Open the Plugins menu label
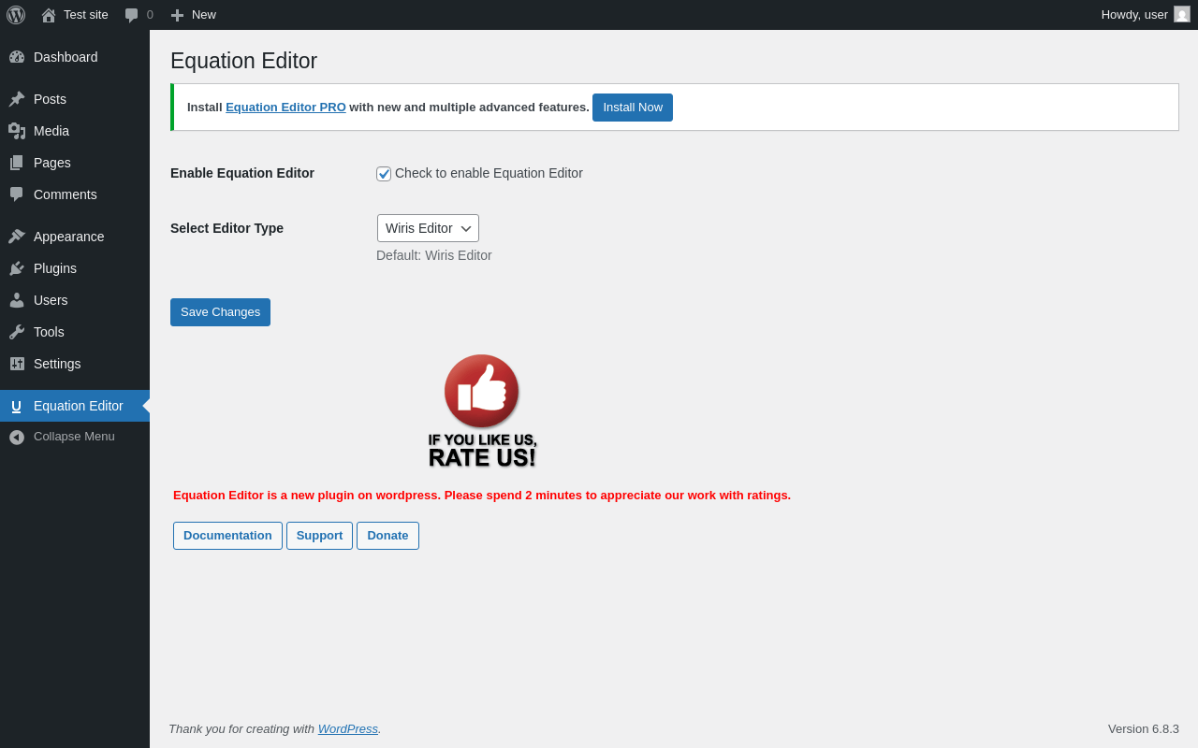Screen dimensions: 1198x748 [55, 268]
